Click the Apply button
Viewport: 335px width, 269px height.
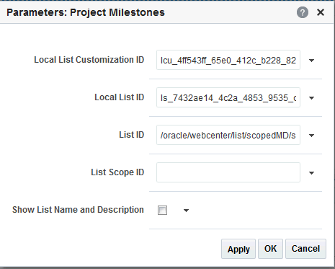click(238, 249)
